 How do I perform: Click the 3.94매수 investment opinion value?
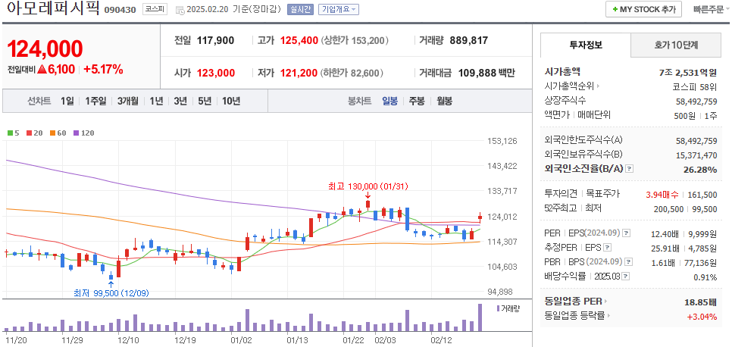tap(662, 195)
